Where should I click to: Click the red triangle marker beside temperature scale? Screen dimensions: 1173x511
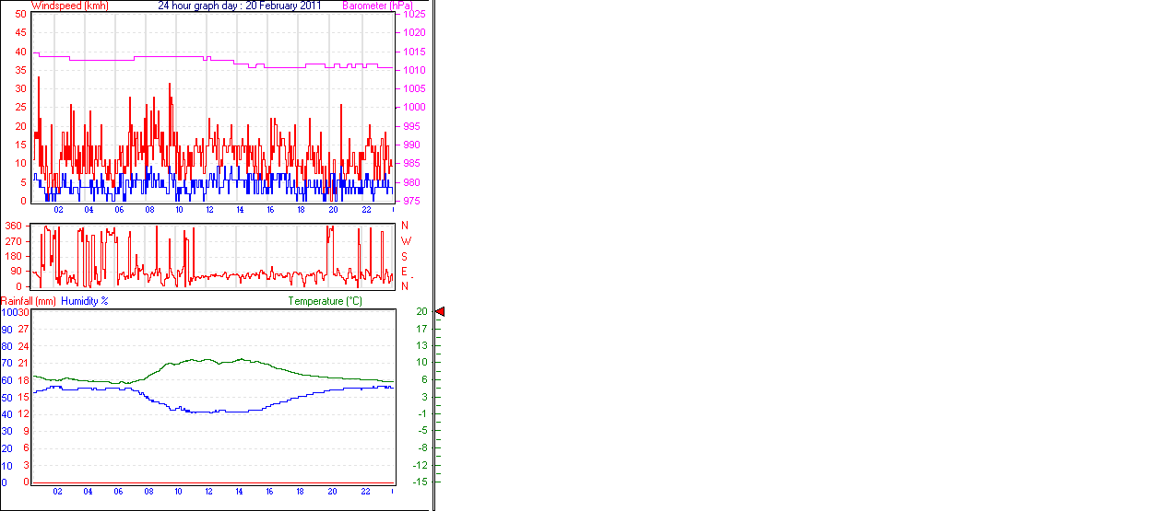440,312
